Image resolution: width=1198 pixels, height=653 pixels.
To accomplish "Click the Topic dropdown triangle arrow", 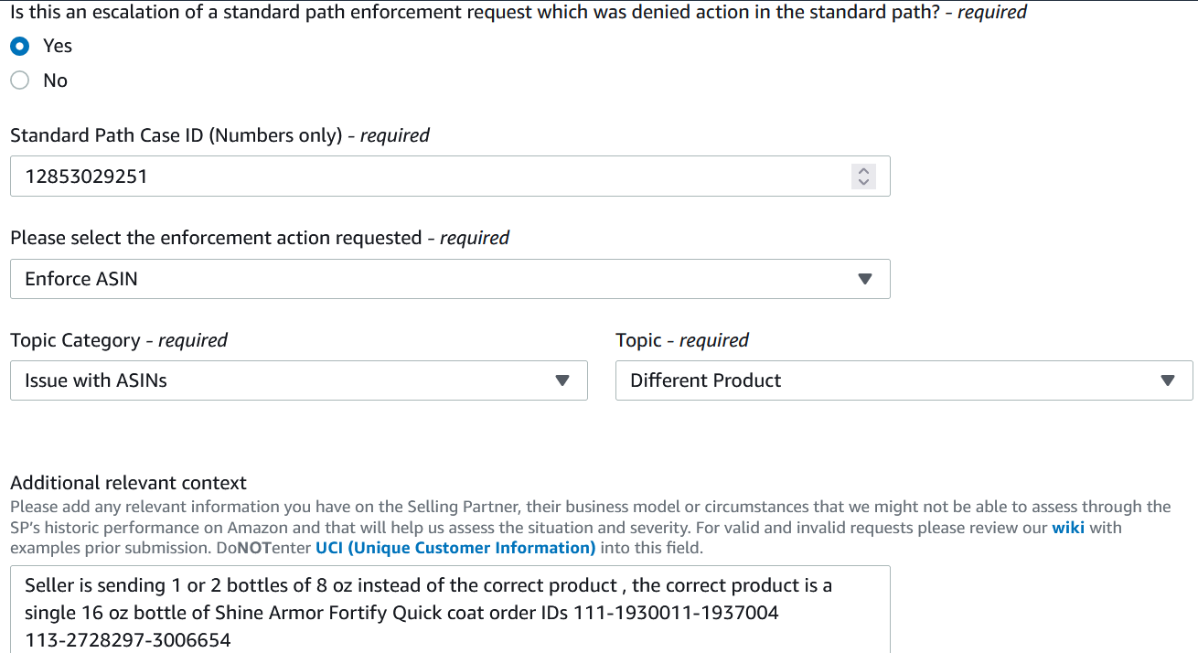I will tap(1167, 380).
